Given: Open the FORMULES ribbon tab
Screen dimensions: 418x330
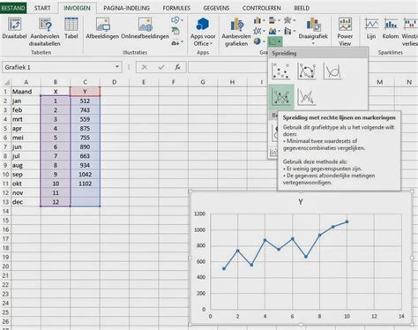Looking at the screenshot, I should [176, 8].
